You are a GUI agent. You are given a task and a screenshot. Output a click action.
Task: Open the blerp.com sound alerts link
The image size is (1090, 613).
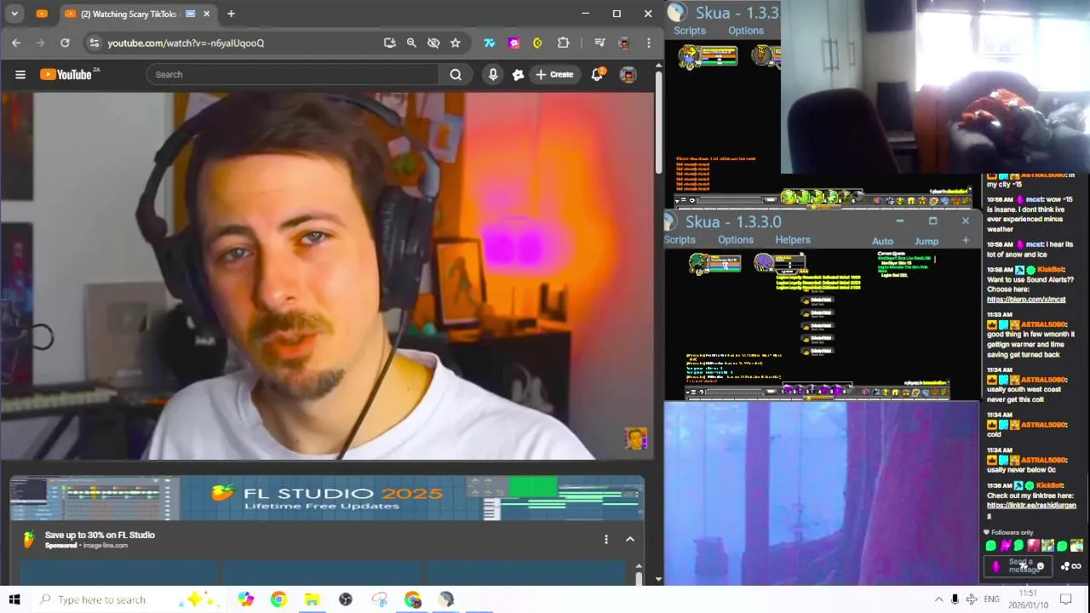point(1026,300)
